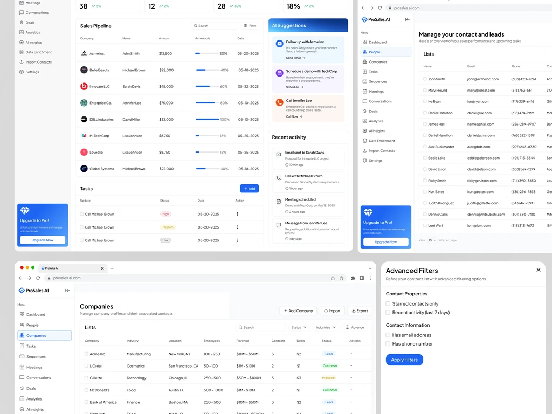This screenshot has width=552, height=414.
Task: Expand the Status dropdown in Companies list
Action: point(299,327)
